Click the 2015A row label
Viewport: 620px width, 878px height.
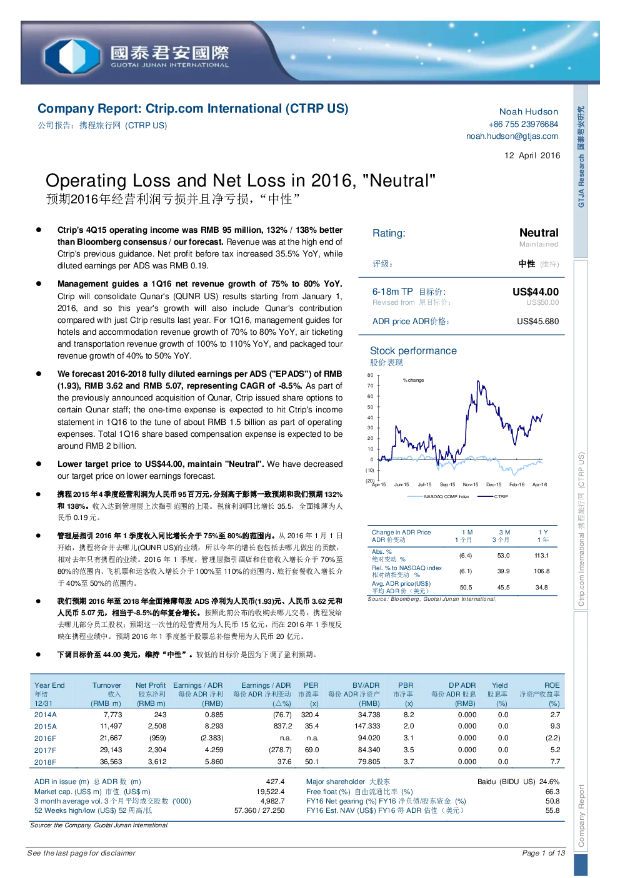[x=45, y=727]
